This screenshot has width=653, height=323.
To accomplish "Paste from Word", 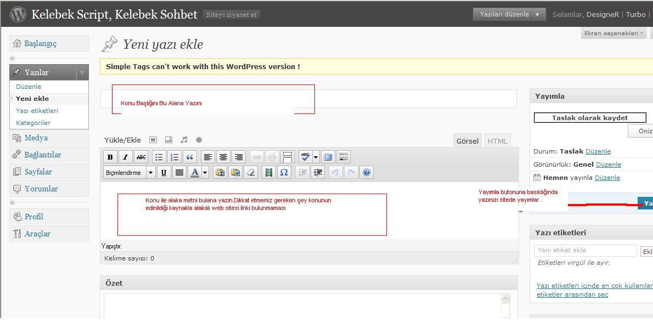I will pos(235,172).
